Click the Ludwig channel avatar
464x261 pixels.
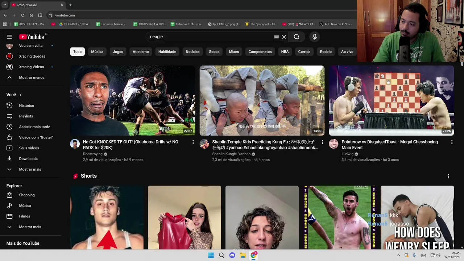[x=333, y=144]
